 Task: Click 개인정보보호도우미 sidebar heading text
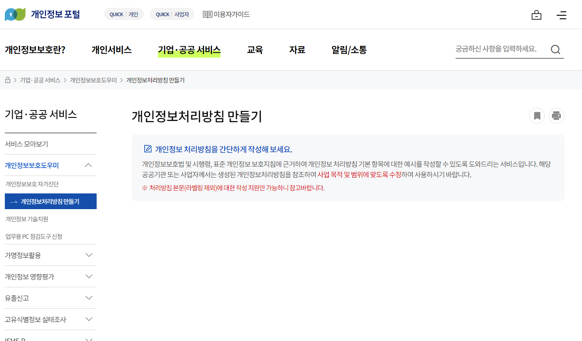coord(32,165)
